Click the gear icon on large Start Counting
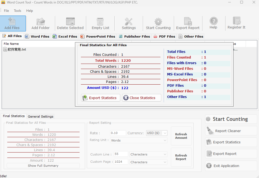The width and height of the screenshot is (259, 178). (x=208, y=119)
